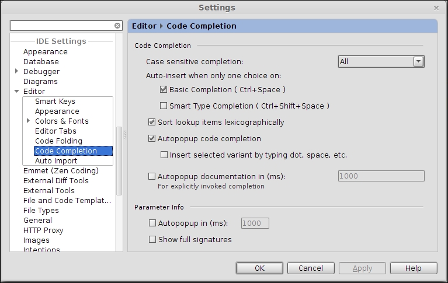Image resolution: width=448 pixels, height=283 pixels.
Task: Expand the Debugger tree node
Action: [17, 71]
